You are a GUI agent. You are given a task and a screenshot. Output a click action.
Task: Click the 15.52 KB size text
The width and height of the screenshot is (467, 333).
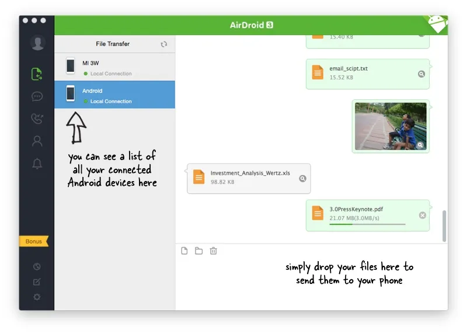point(341,78)
